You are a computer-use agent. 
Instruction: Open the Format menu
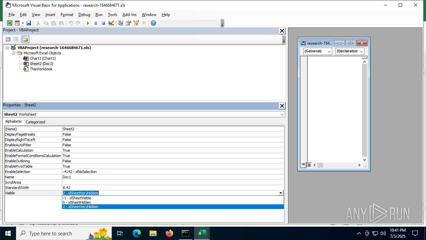click(x=67, y=15)
